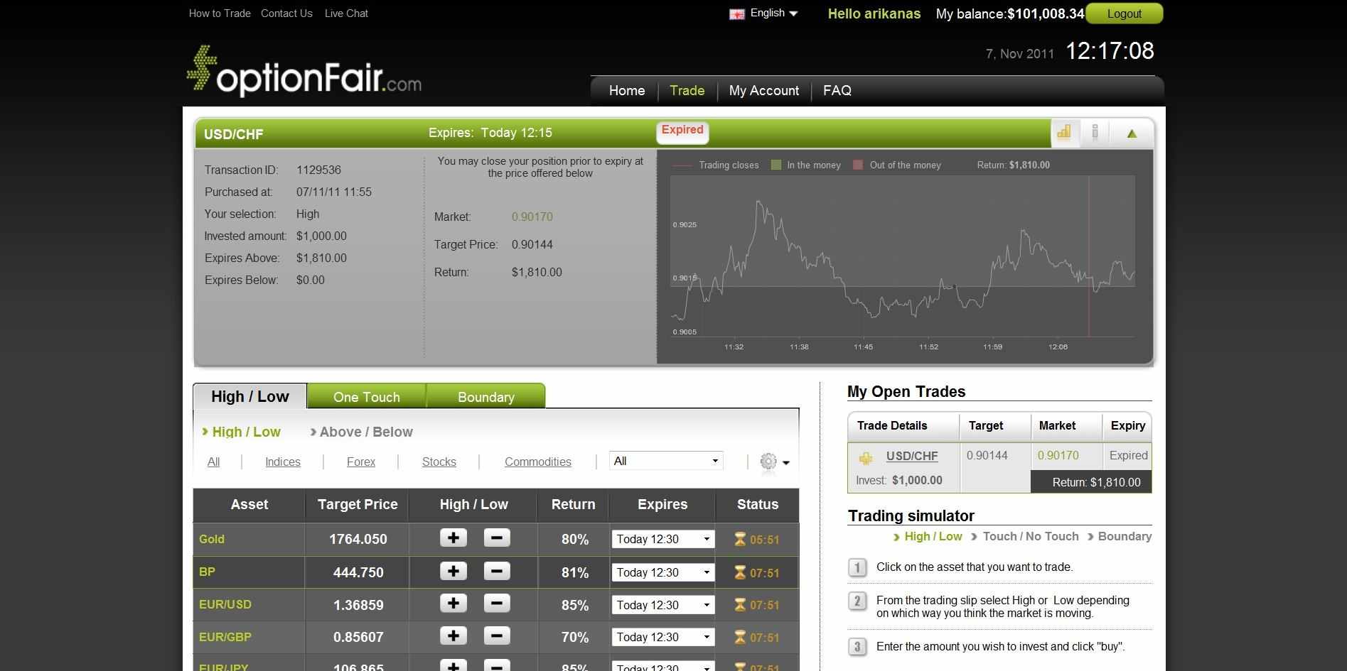The width and height of the screenshot is (1347, 671).
Task: Open the 'All' asset filter combo box
Action: pyautogui.click(x=665, y=460)
